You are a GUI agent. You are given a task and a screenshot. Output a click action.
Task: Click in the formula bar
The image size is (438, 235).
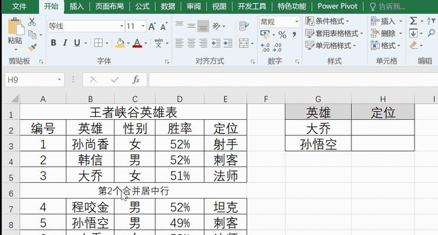(x=293, y=80)
